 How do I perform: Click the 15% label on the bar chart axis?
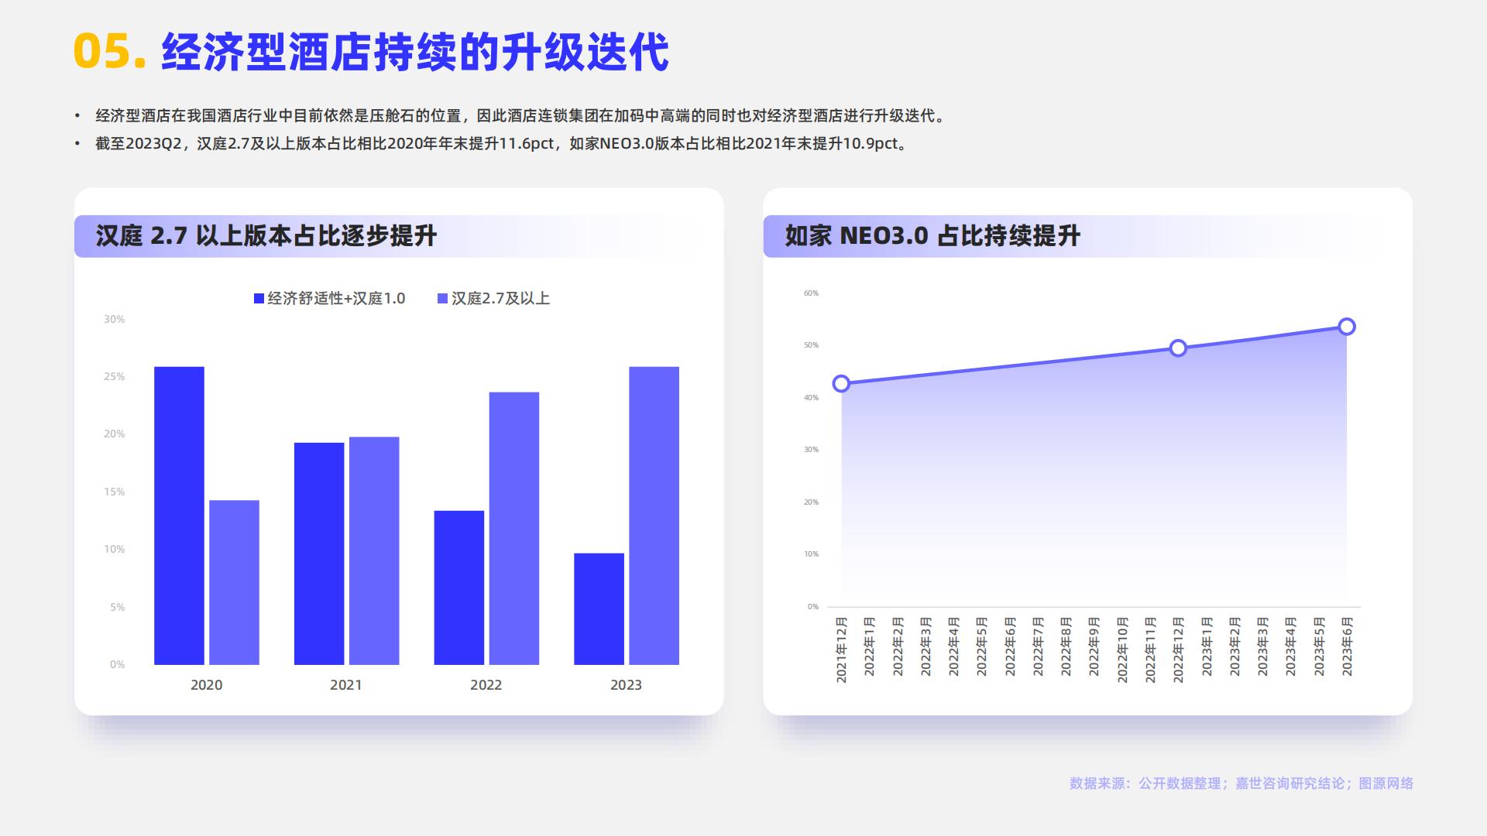tap(115, 492)
